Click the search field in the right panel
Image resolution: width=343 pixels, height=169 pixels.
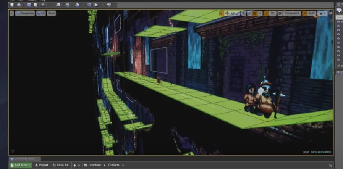[340, 18]
